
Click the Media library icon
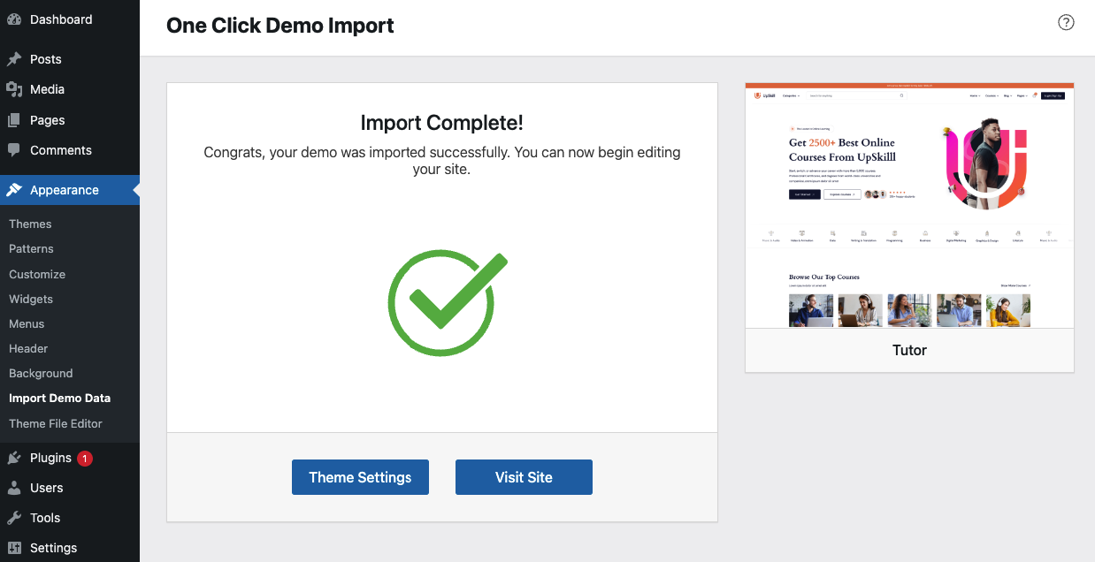point(14,89)
